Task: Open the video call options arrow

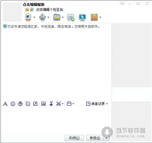Action: 34,17
